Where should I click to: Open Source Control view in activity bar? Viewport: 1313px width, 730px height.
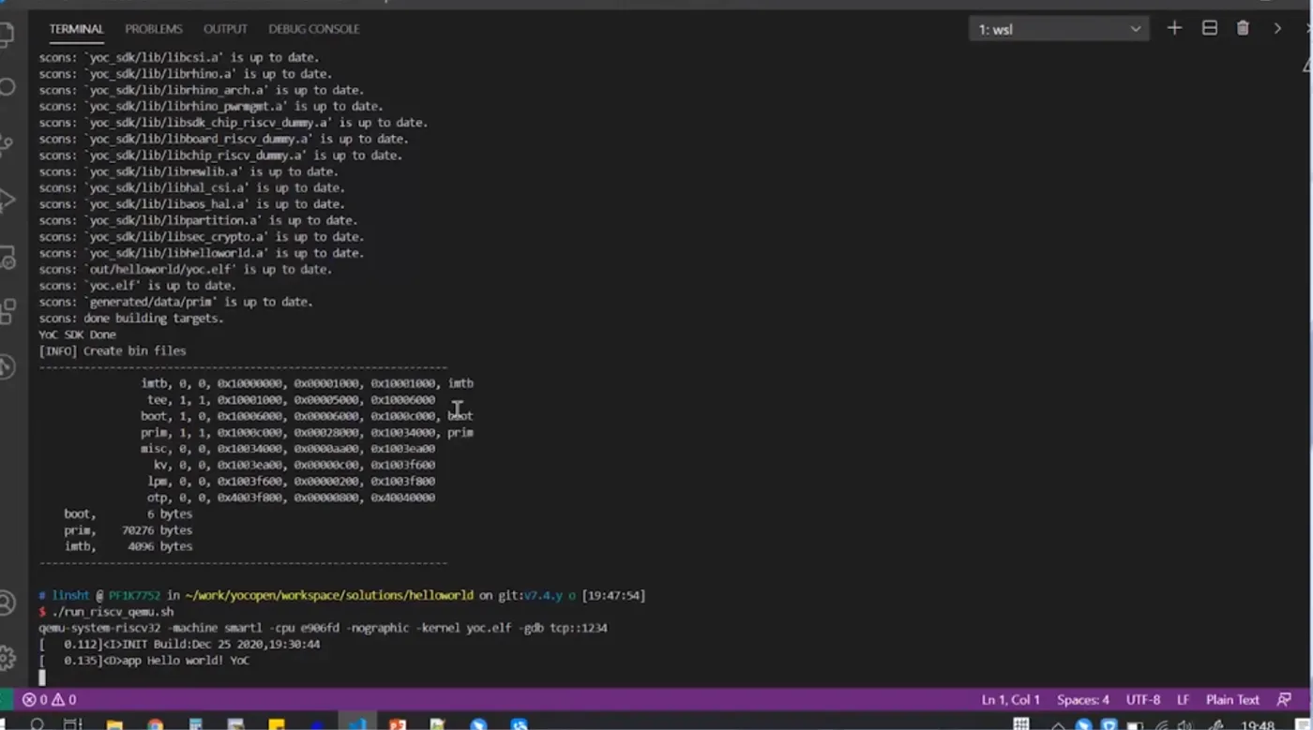[7, 143]
